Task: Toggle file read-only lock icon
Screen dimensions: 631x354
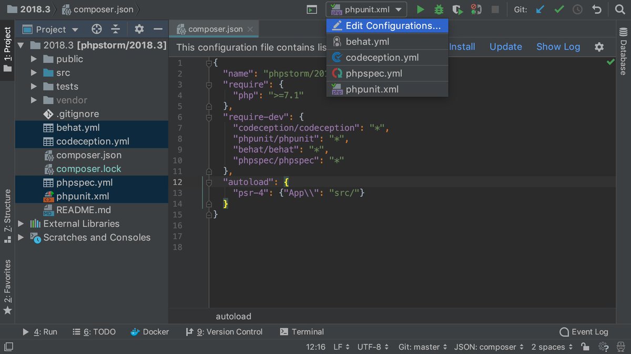Action: [x=585, y=347]
